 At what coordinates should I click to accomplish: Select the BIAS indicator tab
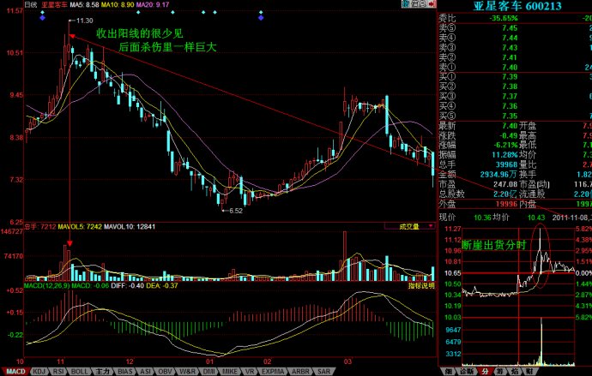pyautogui.click(x=125, y=372)
